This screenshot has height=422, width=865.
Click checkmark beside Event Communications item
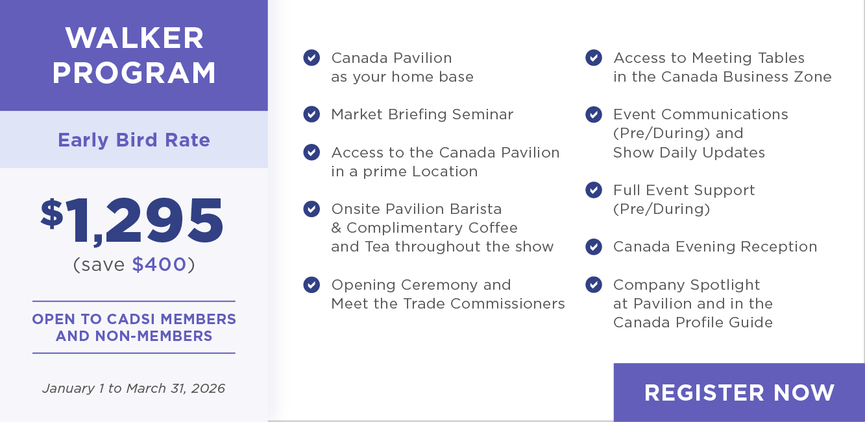point(594,114)
